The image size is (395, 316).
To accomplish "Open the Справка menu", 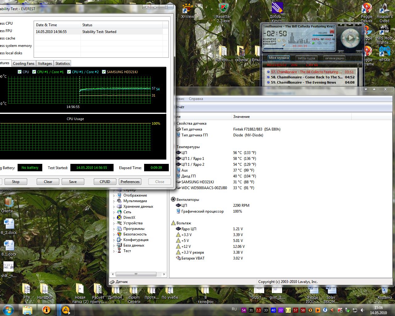I will [x=196, y=99].
